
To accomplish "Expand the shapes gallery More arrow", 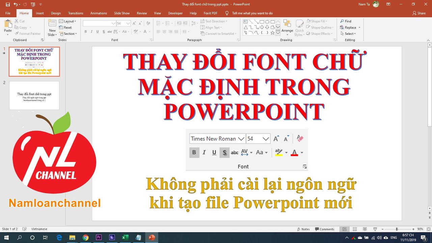I will pyautogui.click(x=278, y=33).
